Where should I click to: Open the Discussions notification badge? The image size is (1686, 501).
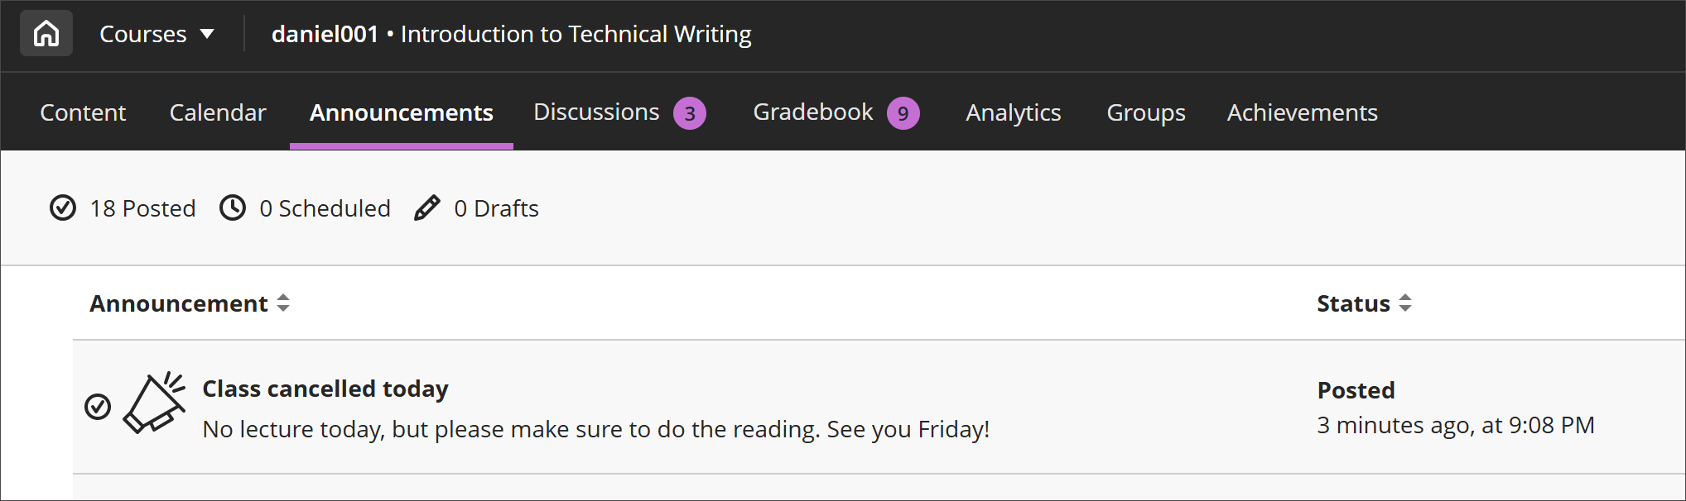coord(690,112)
